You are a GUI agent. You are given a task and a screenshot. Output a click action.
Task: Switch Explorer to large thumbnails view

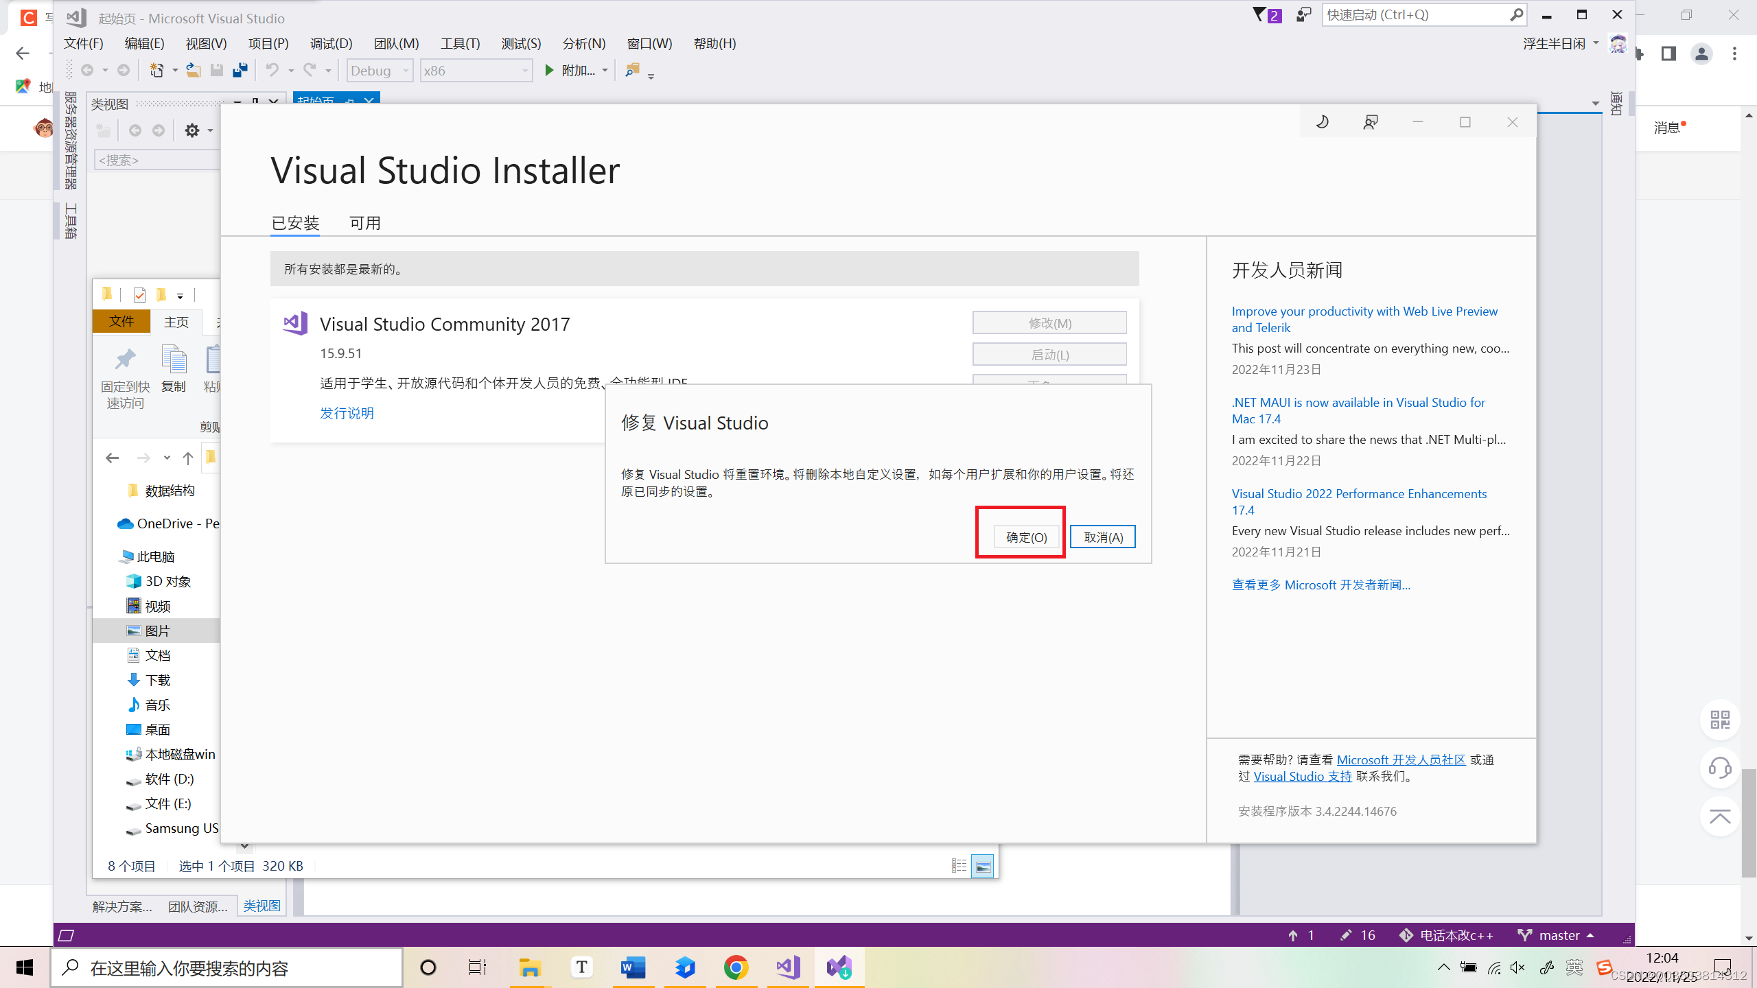pyautogui.click(x=983, y=867)
